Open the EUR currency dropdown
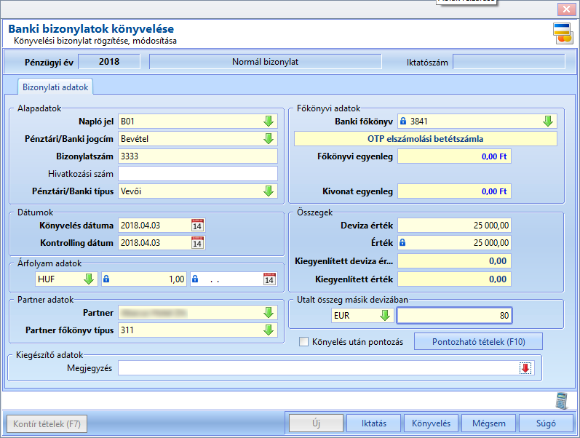 385,315
